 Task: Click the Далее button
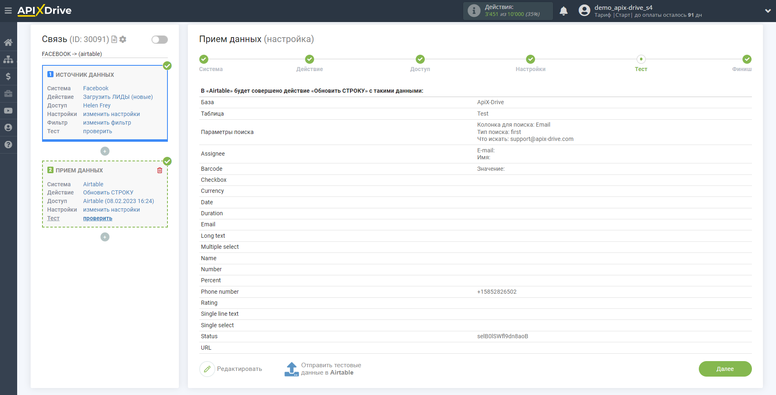coord(725,369)
